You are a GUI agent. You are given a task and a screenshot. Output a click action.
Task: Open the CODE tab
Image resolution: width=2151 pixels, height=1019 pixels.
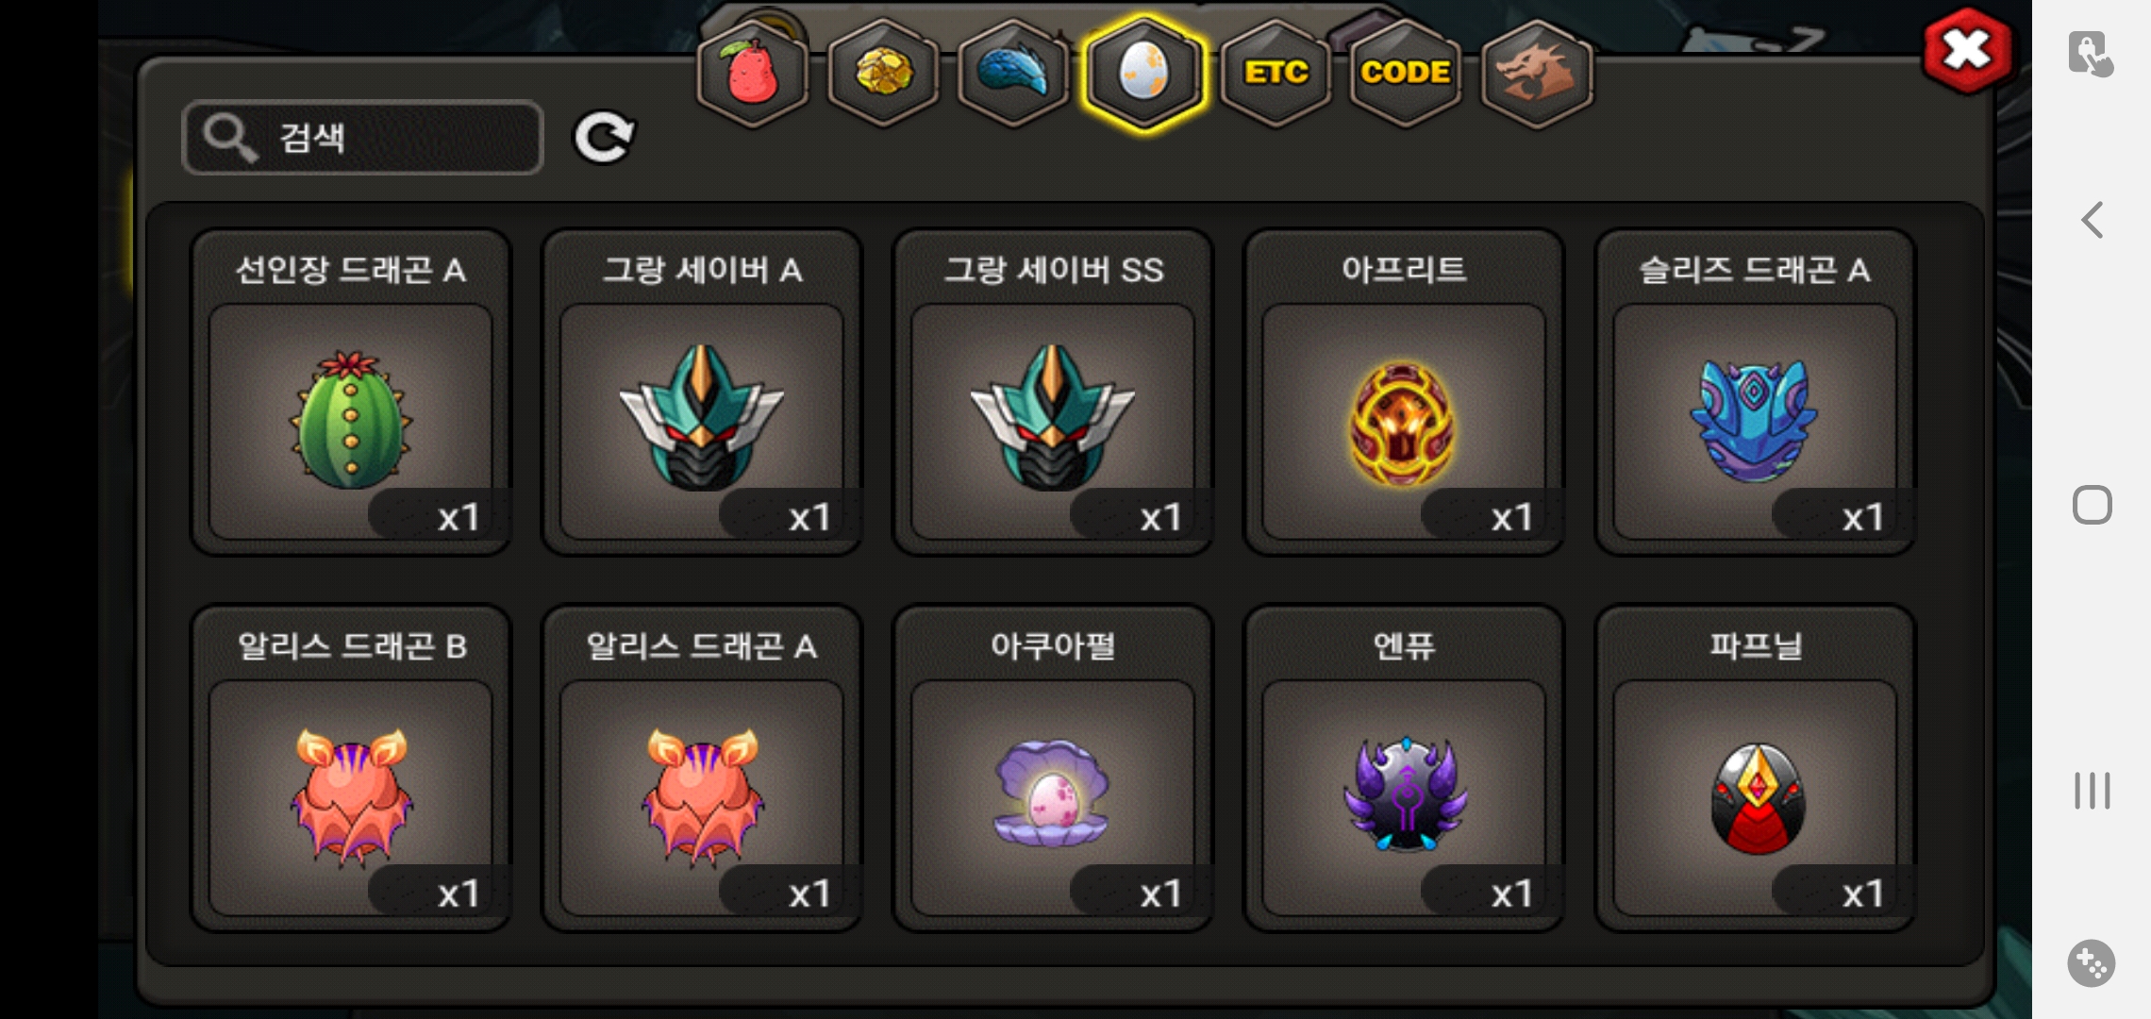[1406, 74]
